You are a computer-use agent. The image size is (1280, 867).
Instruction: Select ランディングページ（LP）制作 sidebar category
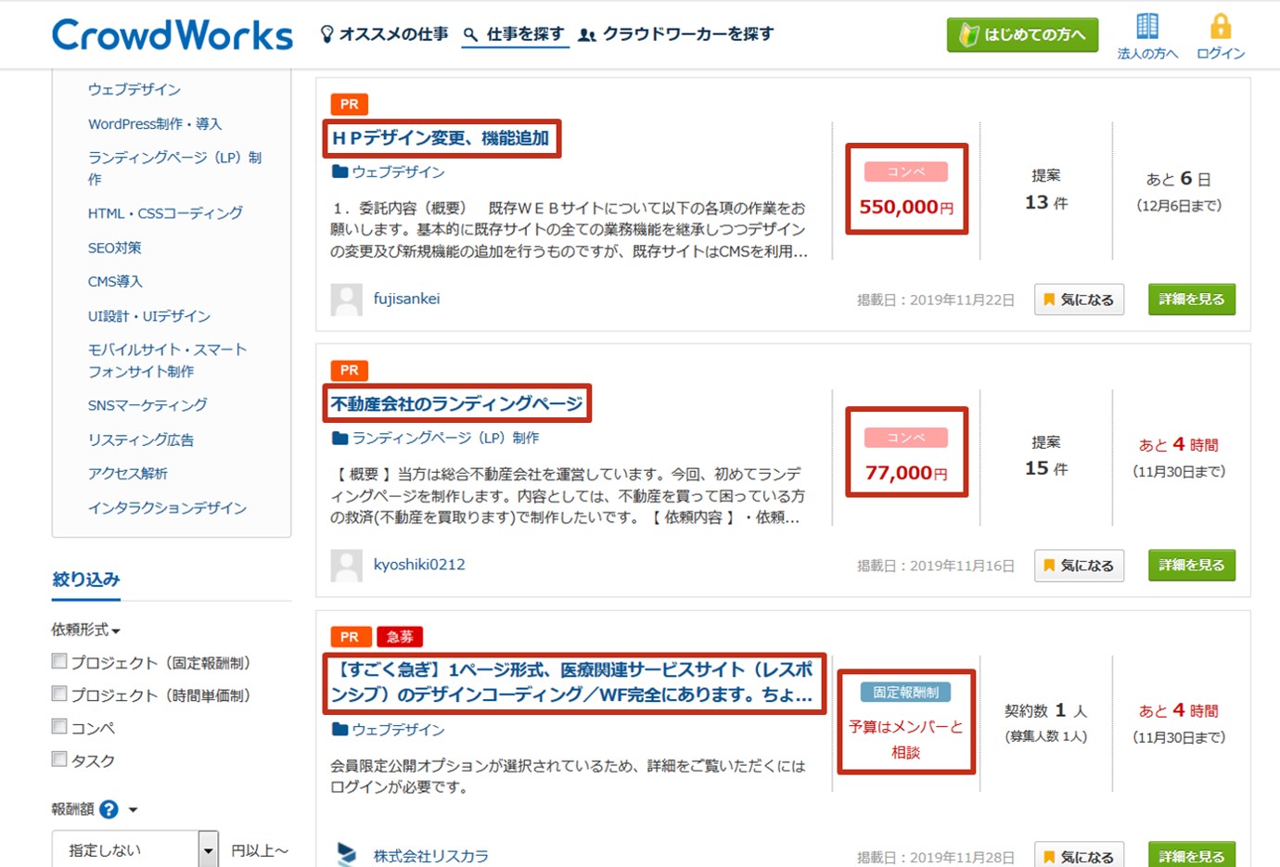(x=175, y=169)
